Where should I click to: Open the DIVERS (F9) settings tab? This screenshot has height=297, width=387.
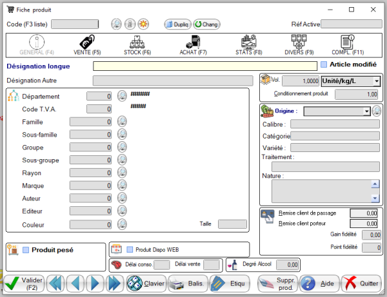tap(299, 44)
